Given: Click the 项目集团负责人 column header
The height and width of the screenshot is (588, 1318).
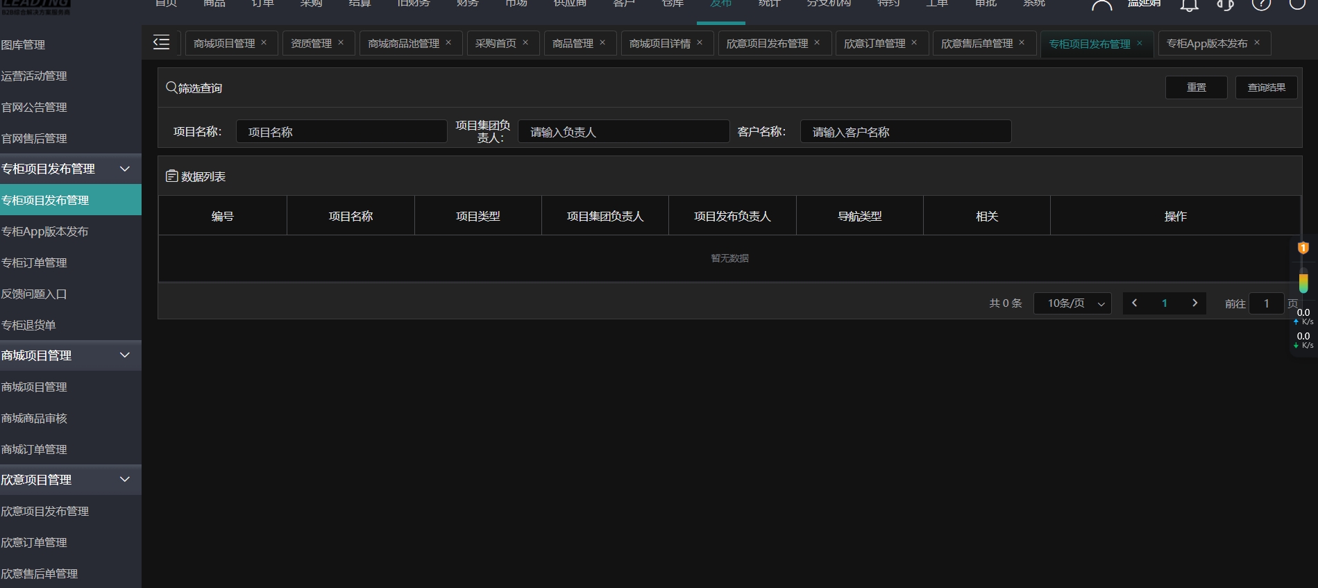Looking at the screenshot, I should [x=605, y=216].
